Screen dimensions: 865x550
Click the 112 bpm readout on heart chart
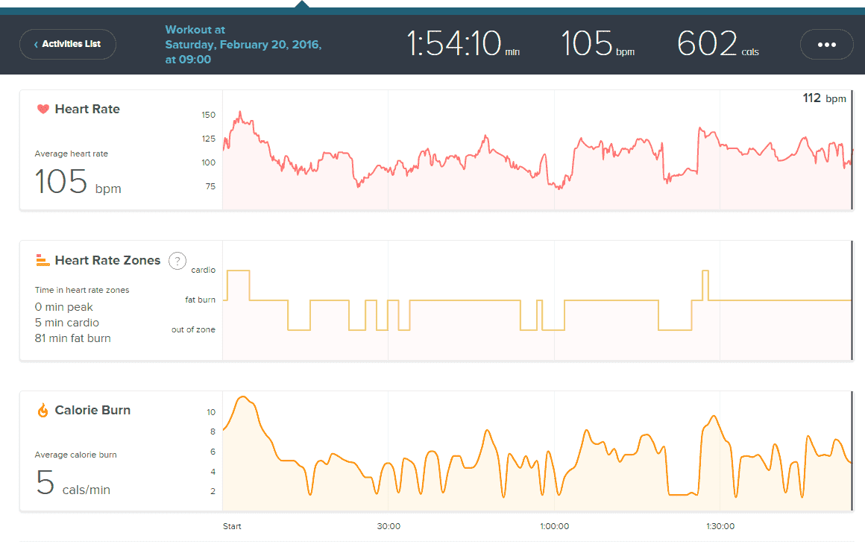824,98
